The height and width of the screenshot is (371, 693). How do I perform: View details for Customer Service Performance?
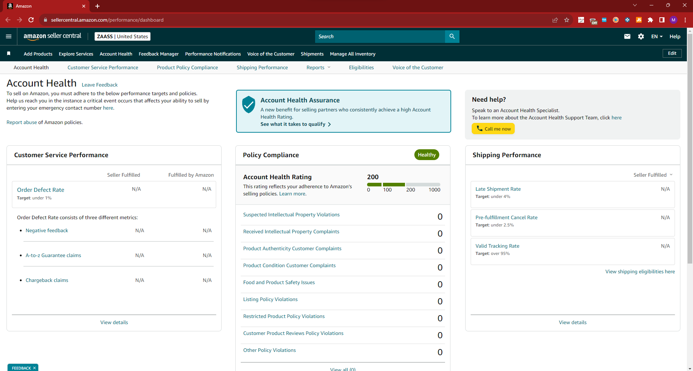coord(114,322)
